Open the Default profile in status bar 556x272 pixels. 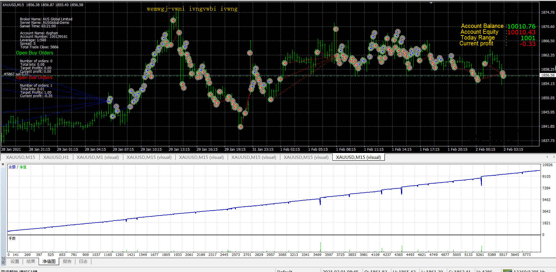(284, 271)
